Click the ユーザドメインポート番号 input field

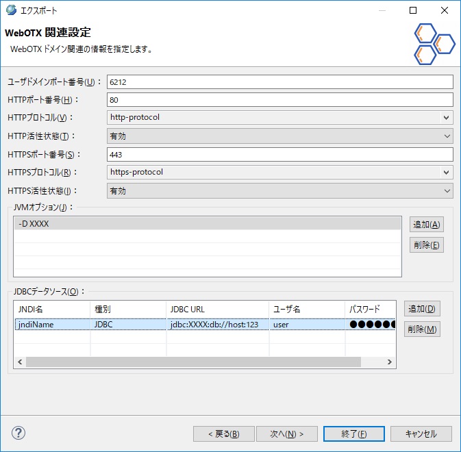(280, 81)
